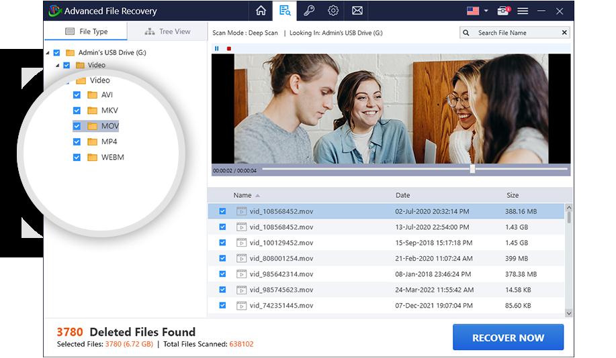
Task: Sort files by Name column header
Action: (x=243, y=195)
